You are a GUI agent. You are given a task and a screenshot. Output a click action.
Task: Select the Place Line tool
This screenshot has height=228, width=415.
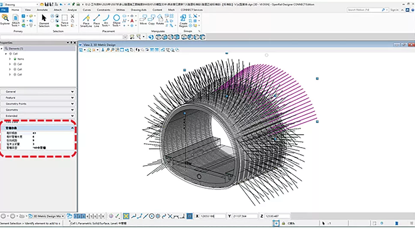point(96,21)
